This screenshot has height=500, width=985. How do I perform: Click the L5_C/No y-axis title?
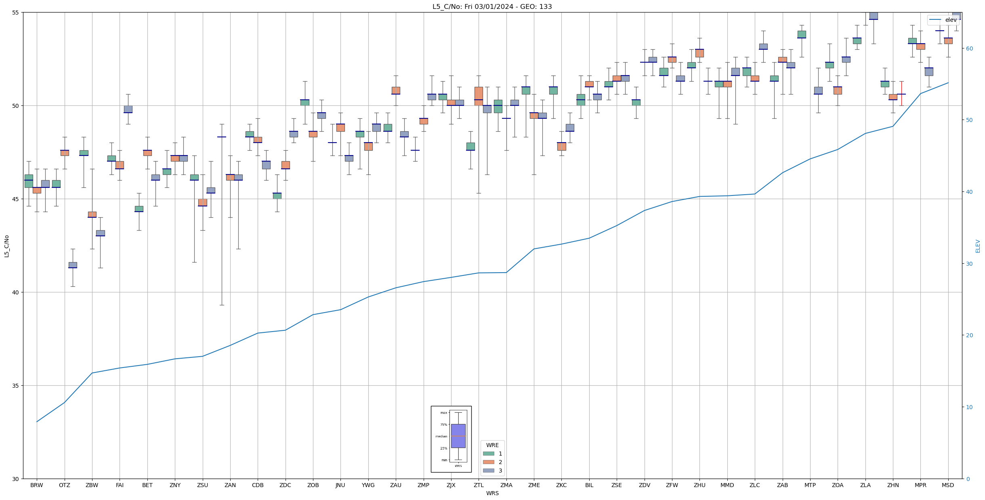coord(6,246)
